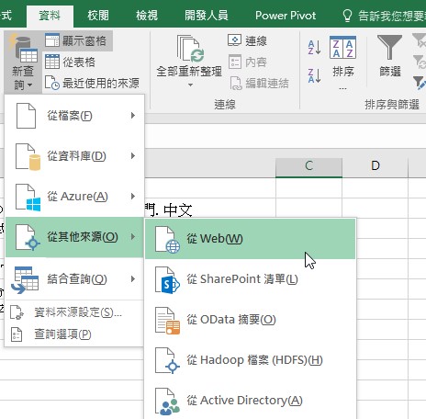Click the web globe document icon
Image resolution: width=426 pixels, height=419 pixels.
tap(167, 240)
